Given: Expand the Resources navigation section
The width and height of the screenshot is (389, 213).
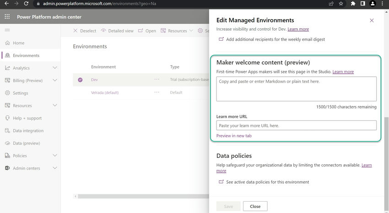Looking at the screenshot, I should pos(55,106).
